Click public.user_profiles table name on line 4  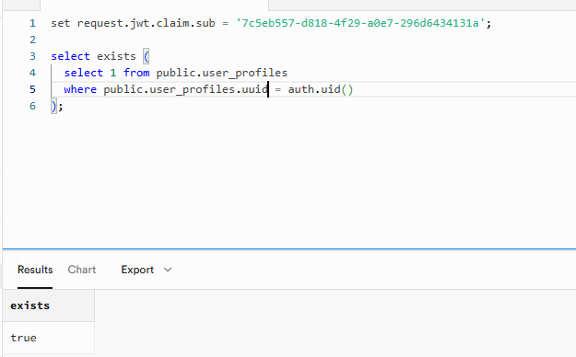pyautogui.click(x=221, y=73)
